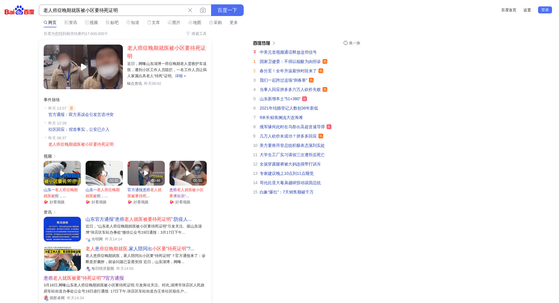Screen dimensions: 559x303
Task: Open hot search 山东新增本土“51+380”
Action: 280,99
